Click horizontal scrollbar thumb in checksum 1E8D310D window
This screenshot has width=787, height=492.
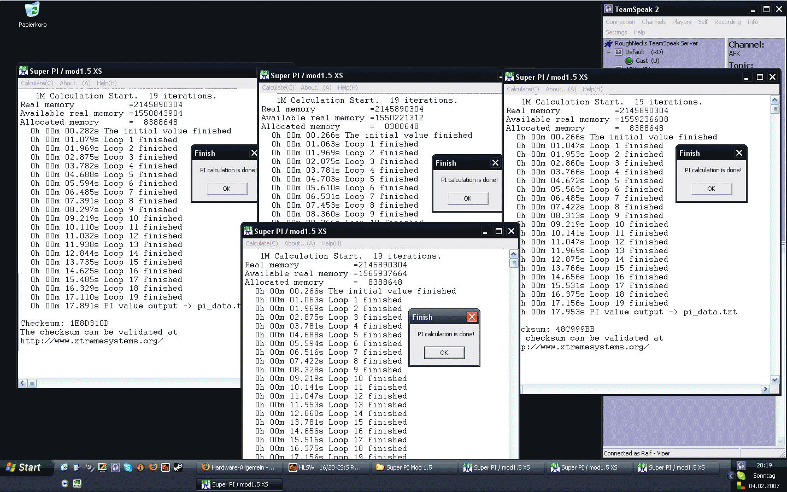(32, 383)
